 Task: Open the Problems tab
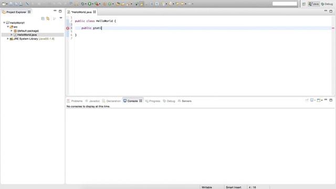[75, 101]
